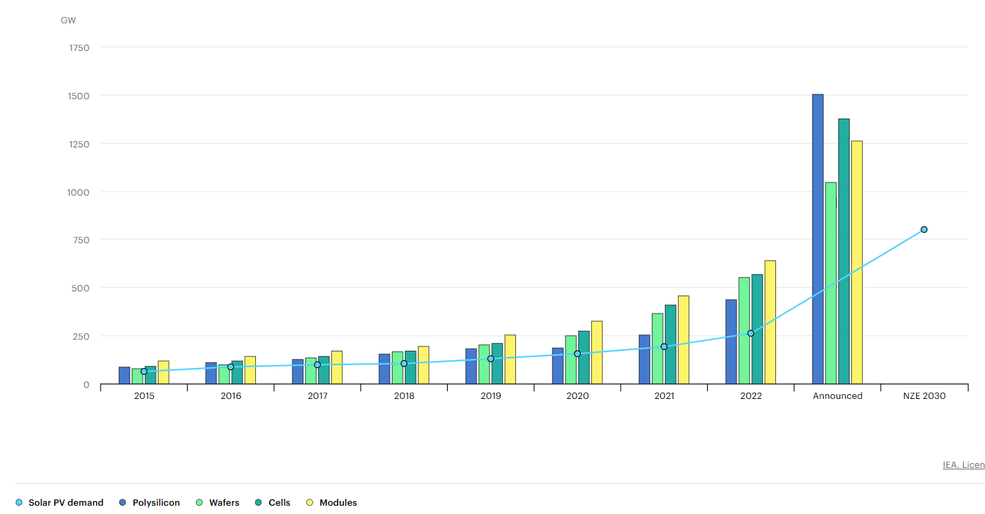
Task: Click the '2019' x-axis label
Action: 490,396
